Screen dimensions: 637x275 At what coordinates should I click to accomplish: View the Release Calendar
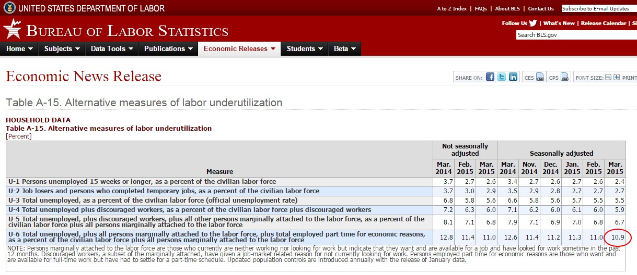pyautogui.click(x=604, y=23)
